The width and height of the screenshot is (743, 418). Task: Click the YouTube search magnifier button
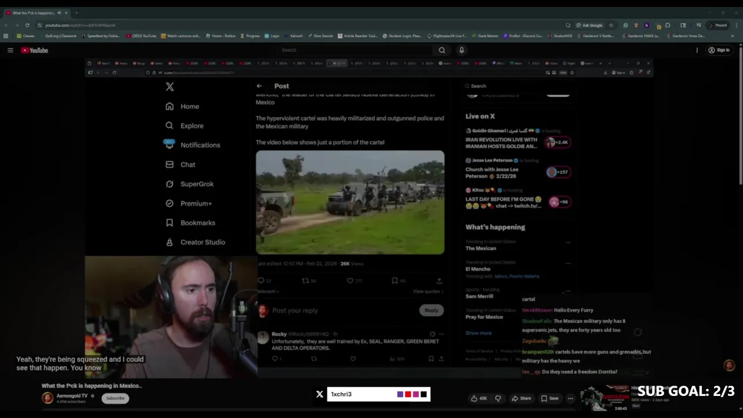pos(442,51)
